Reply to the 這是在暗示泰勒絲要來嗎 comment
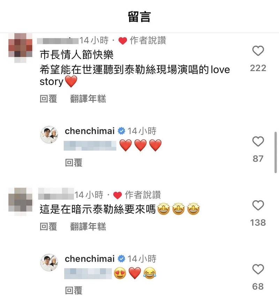The image size is (279, 296). pos(48,227)
